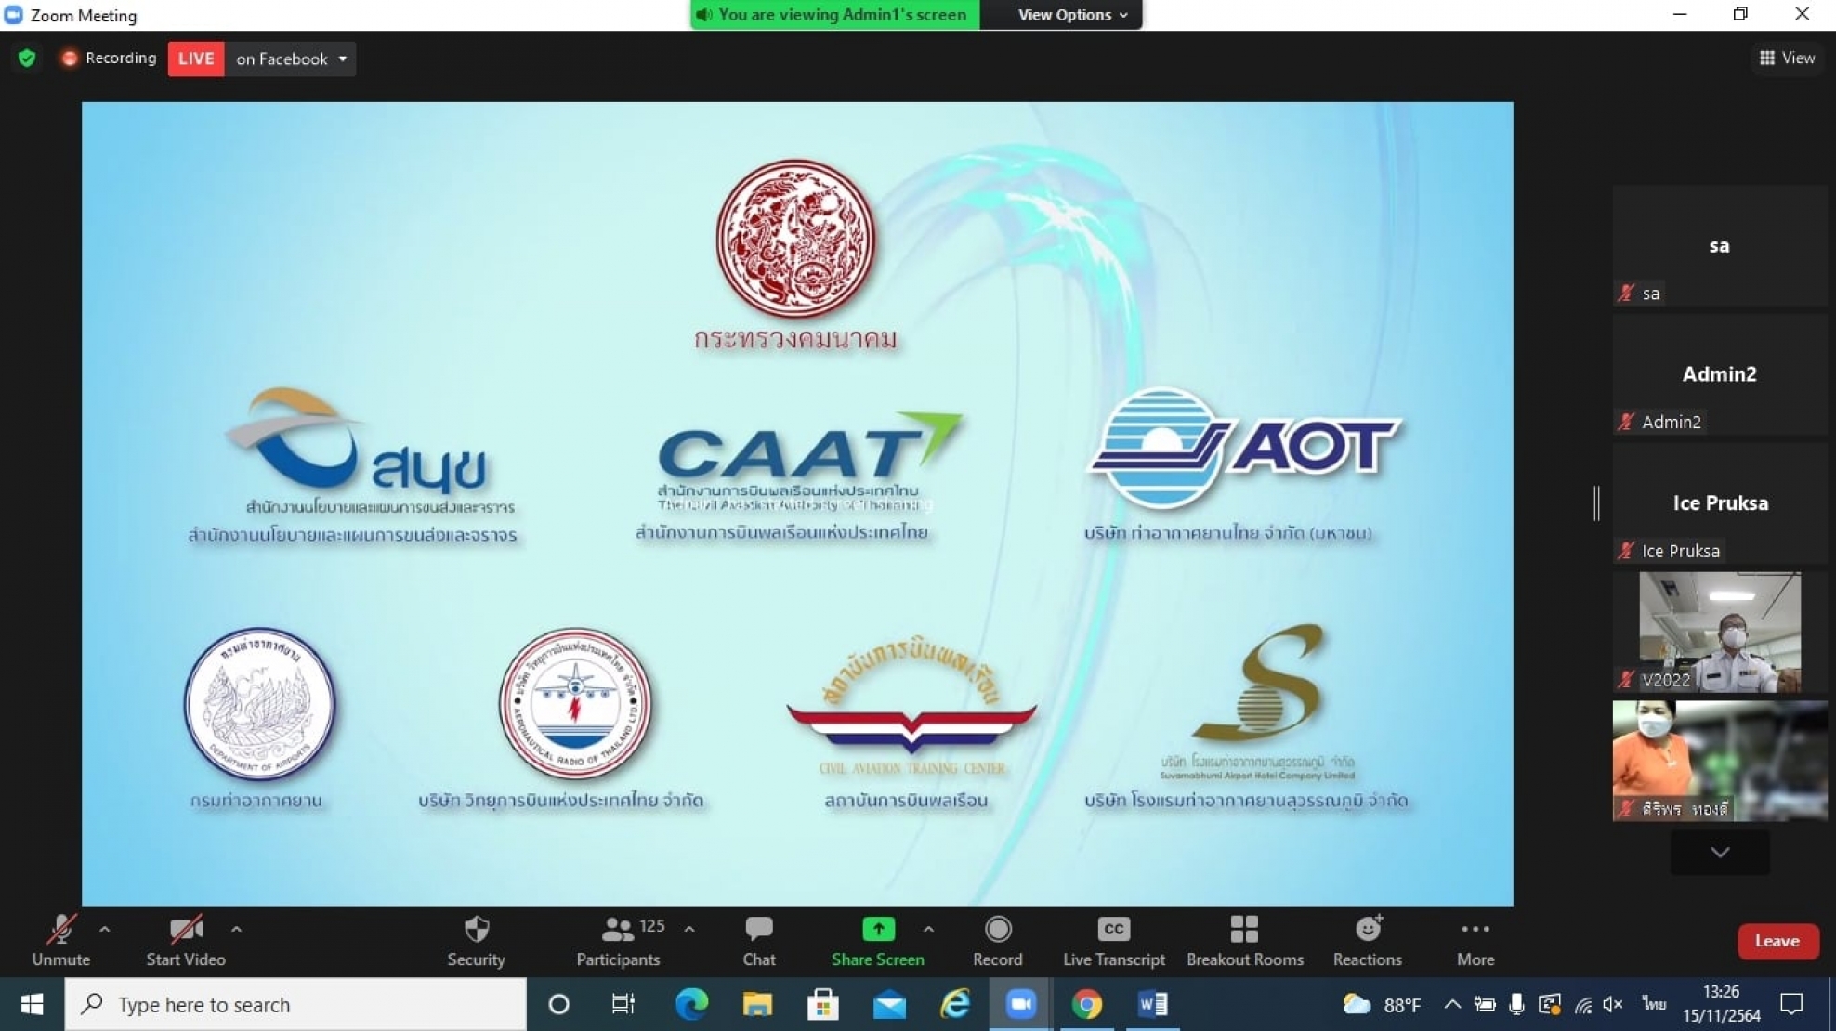The height and width of the screenshot is (1031, 1836).
Task: Open Cortana circle icon on taskbar
Action: pyautogui.click(x=558, y=1004)
